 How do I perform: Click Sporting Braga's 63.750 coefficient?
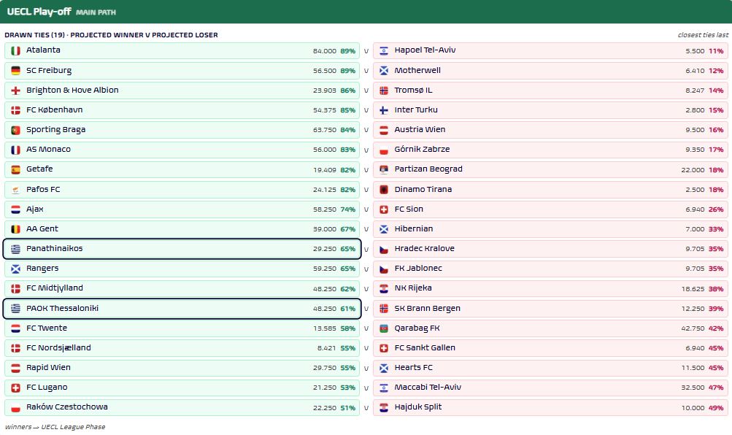tap(325, 130)
